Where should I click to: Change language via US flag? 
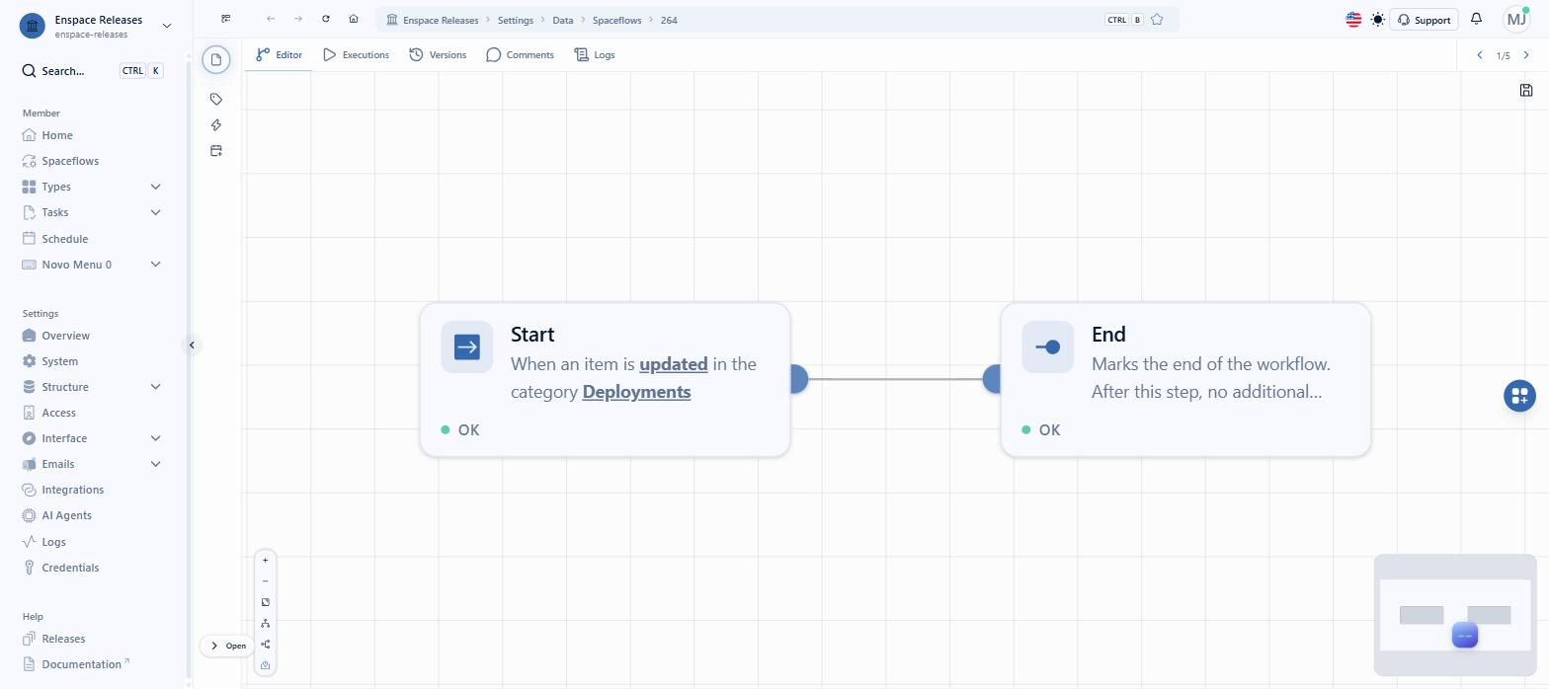pos(1353,19)
